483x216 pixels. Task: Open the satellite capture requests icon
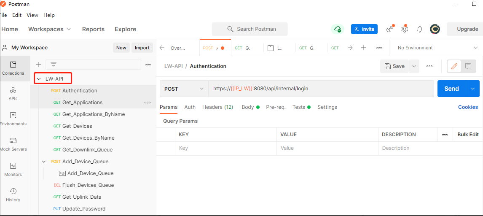coord(390,29)
